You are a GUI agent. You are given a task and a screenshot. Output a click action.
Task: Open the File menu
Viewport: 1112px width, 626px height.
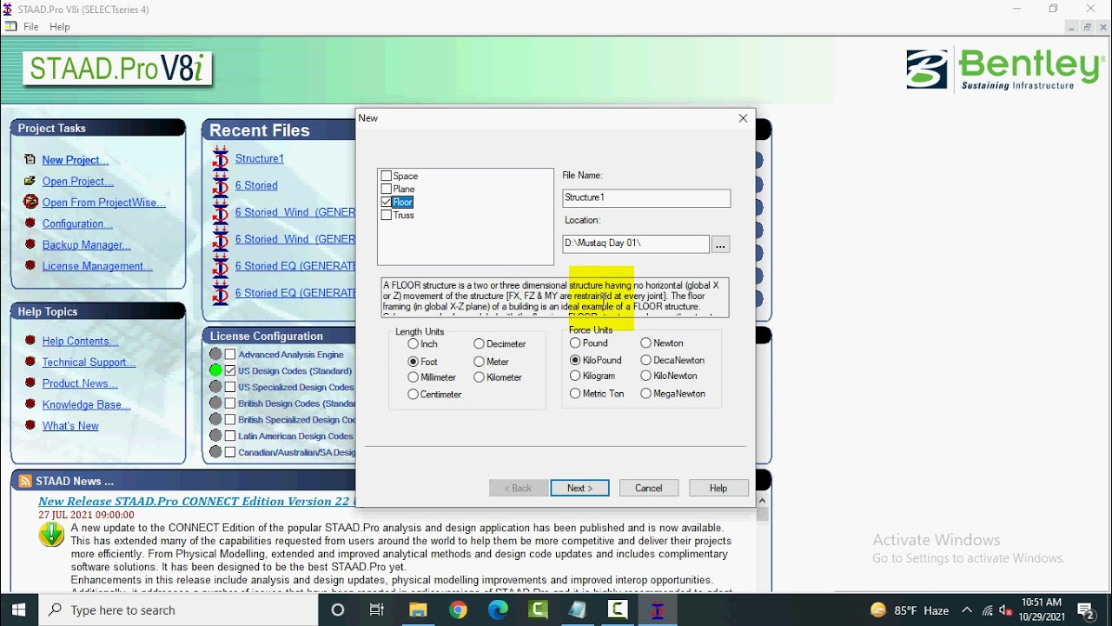[x=30, y=27]
